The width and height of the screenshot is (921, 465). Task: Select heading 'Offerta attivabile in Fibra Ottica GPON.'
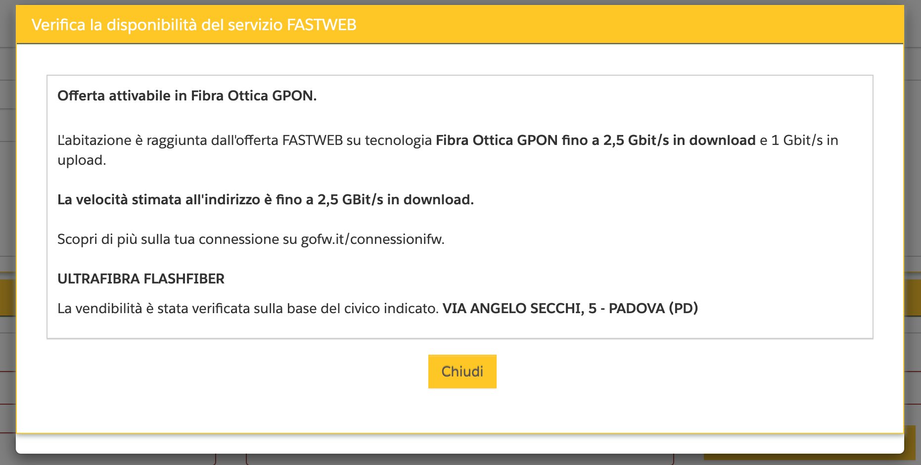(x=187, y=95)
